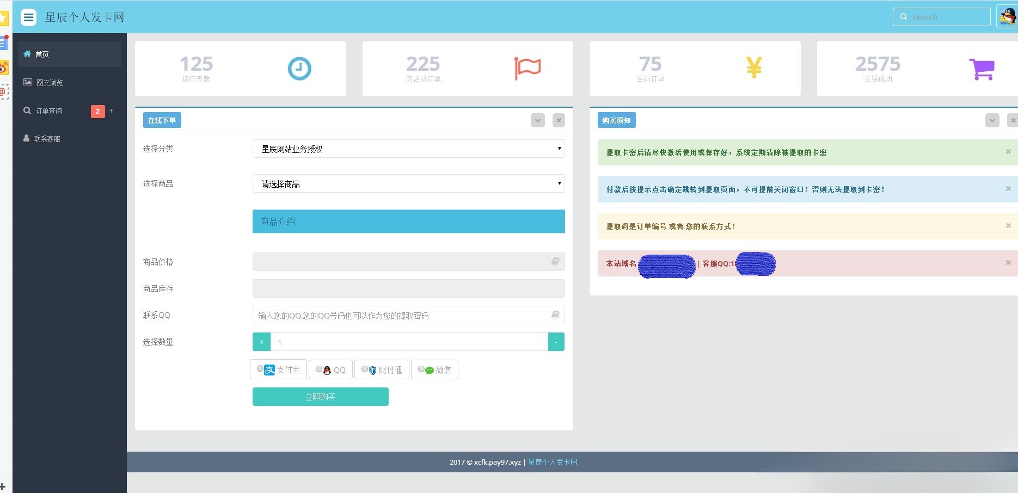
Task: Open the 选择分类 category dropdown
Action: pos(408,149)
